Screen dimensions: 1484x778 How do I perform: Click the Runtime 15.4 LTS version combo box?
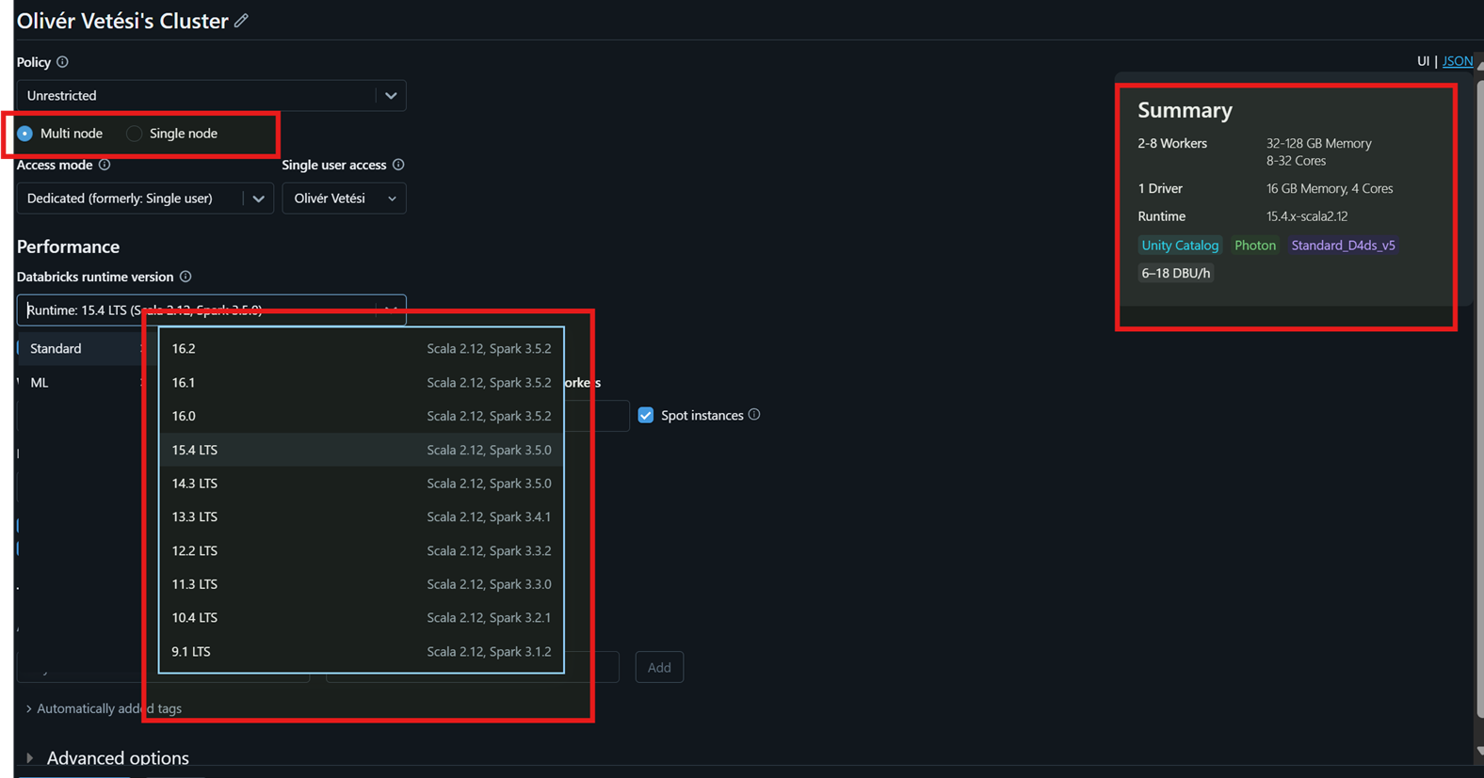coord(211,310)
